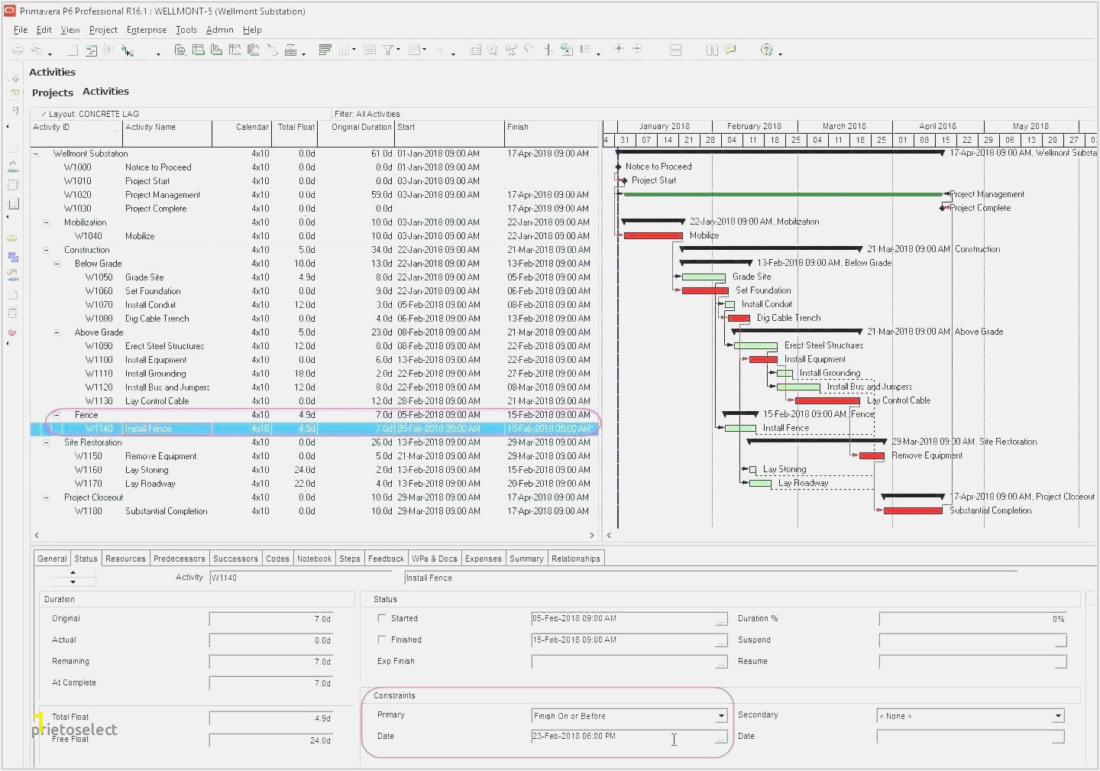The height and width of the screenshot is (771, 1100).
Task: Open the Admin menu
Action: (x=220, y=30)
